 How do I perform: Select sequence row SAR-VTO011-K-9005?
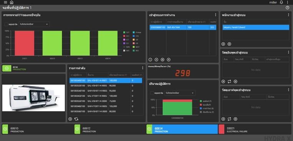click(106, 106)
